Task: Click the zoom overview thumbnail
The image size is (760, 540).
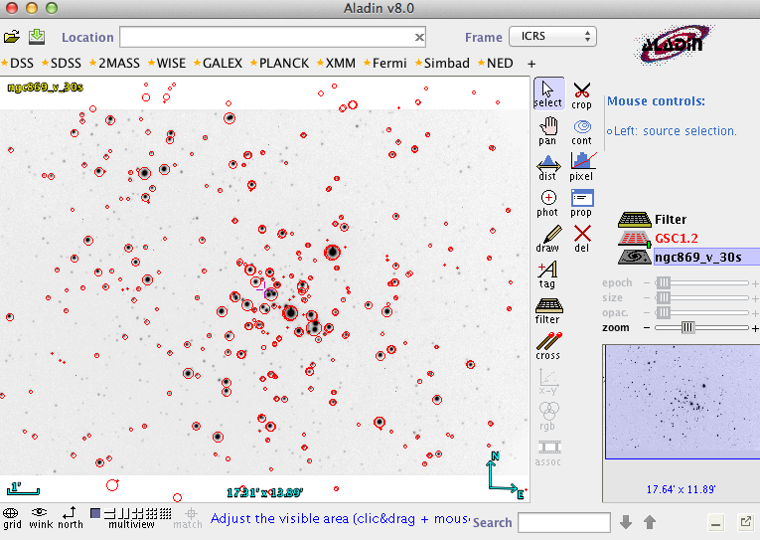Action: click(x=683, y=402)
